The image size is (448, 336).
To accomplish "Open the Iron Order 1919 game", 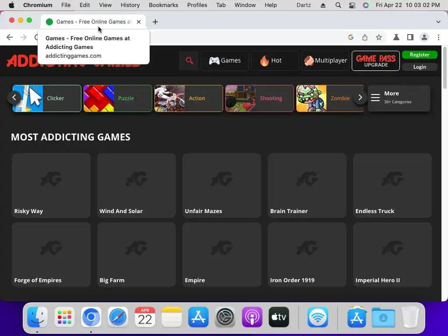I will click(x=307, y=255).
